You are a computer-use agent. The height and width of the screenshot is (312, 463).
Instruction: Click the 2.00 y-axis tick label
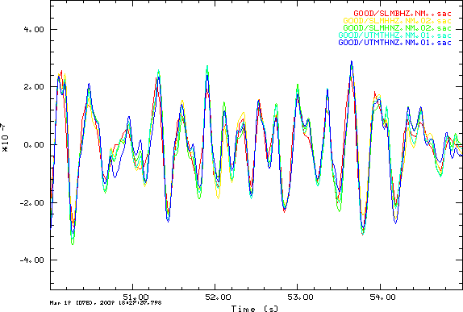click(34, 87)
